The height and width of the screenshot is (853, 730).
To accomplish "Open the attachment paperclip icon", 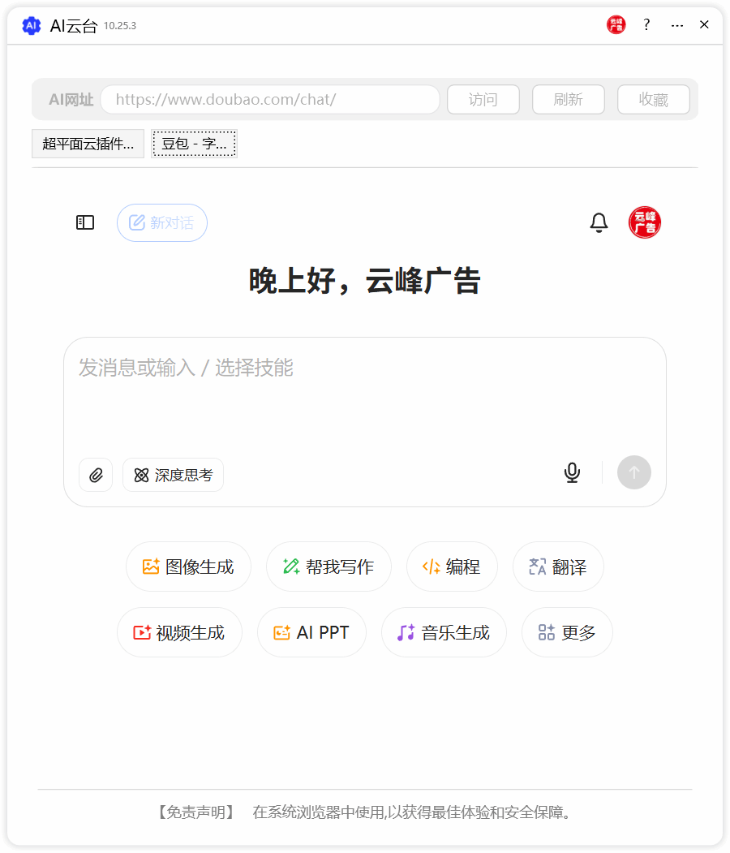I will [x=95, y=475].
